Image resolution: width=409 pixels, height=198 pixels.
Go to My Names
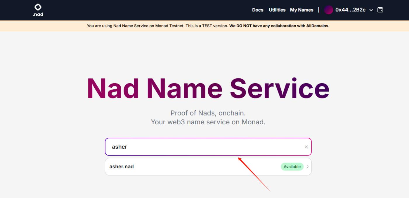pos(301,10)
